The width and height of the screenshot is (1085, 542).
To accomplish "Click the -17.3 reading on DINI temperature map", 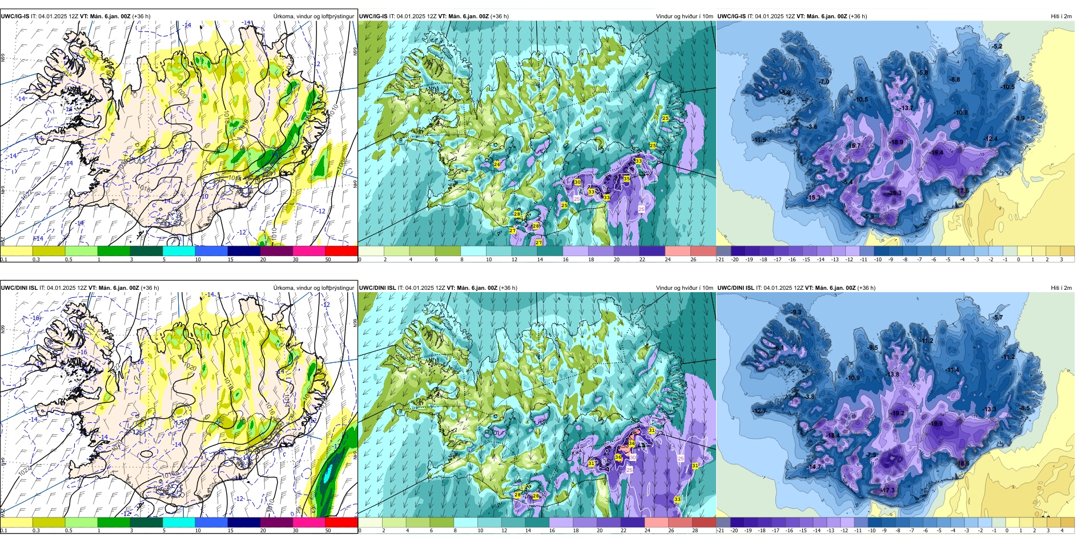I will [x=888, y=491].
